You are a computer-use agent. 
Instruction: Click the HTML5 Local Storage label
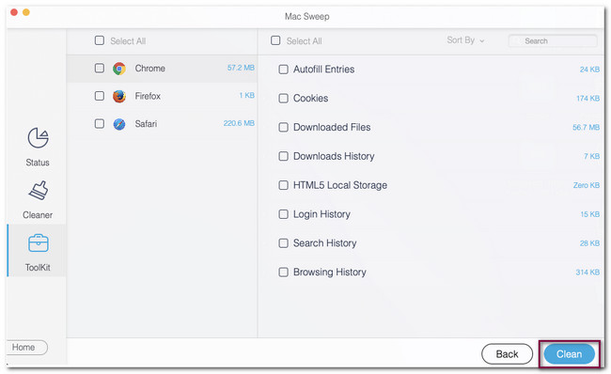coord(340,185)
